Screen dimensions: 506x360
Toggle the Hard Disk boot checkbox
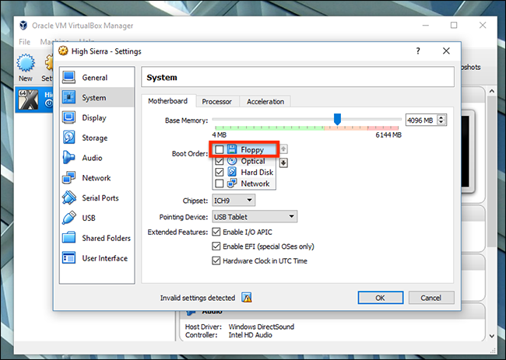click(x=219, y=172)
